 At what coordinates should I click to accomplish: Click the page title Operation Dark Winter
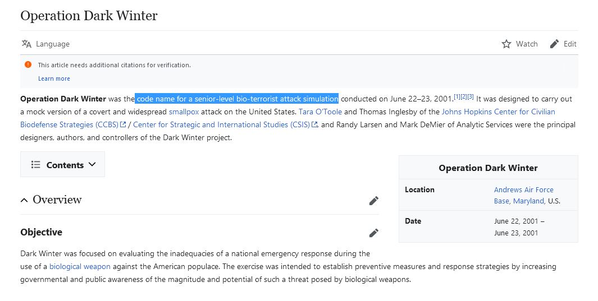pos(89,16)
